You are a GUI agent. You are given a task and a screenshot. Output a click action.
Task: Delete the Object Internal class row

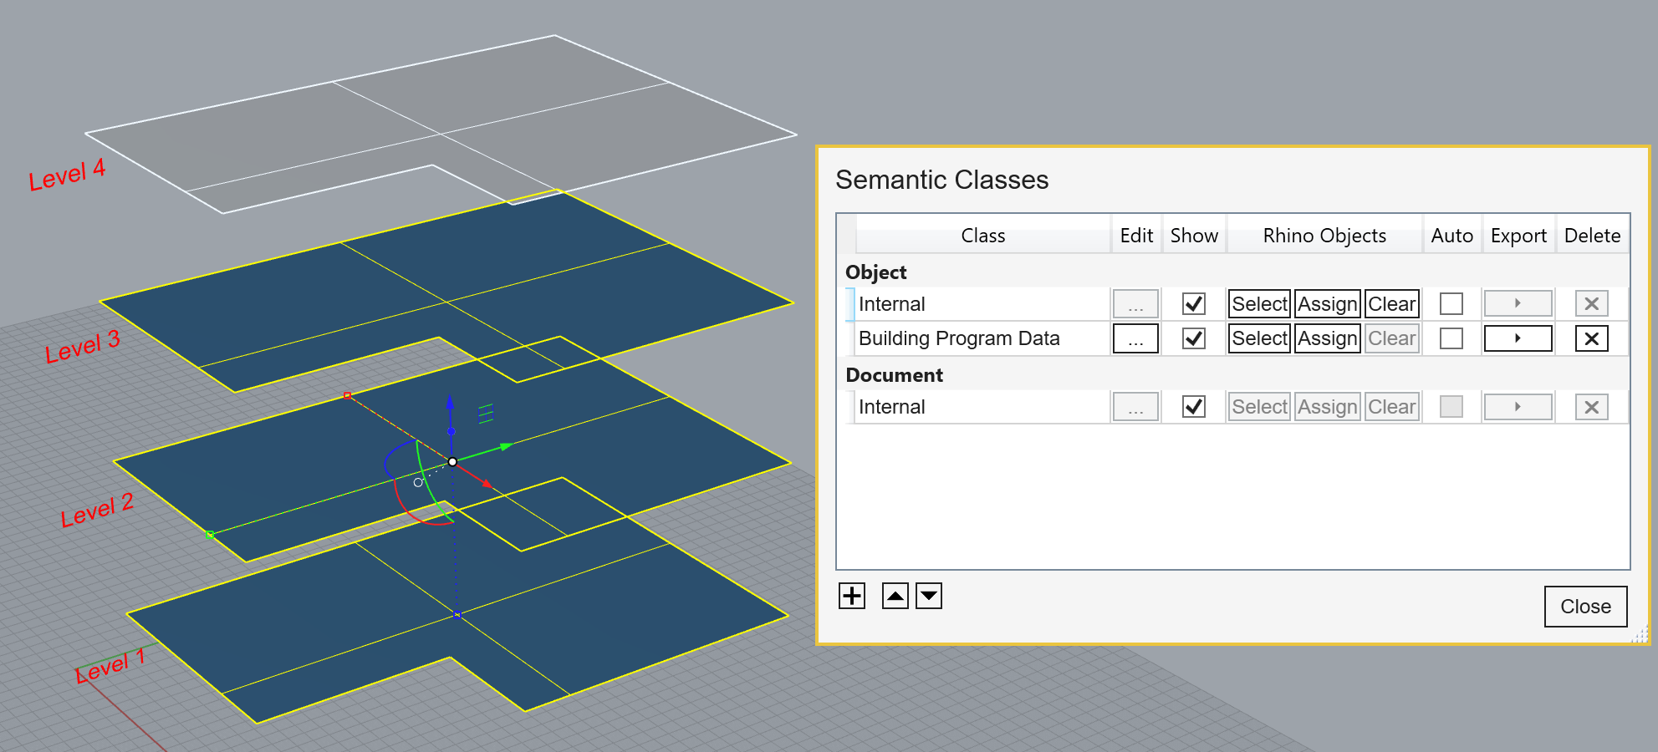(x=1592, y=304)
